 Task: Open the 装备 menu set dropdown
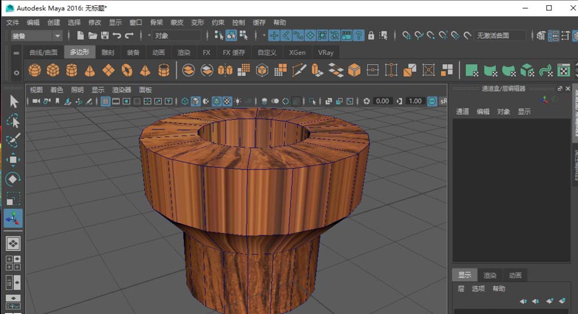pyautogui.click(x=36, y=36)
